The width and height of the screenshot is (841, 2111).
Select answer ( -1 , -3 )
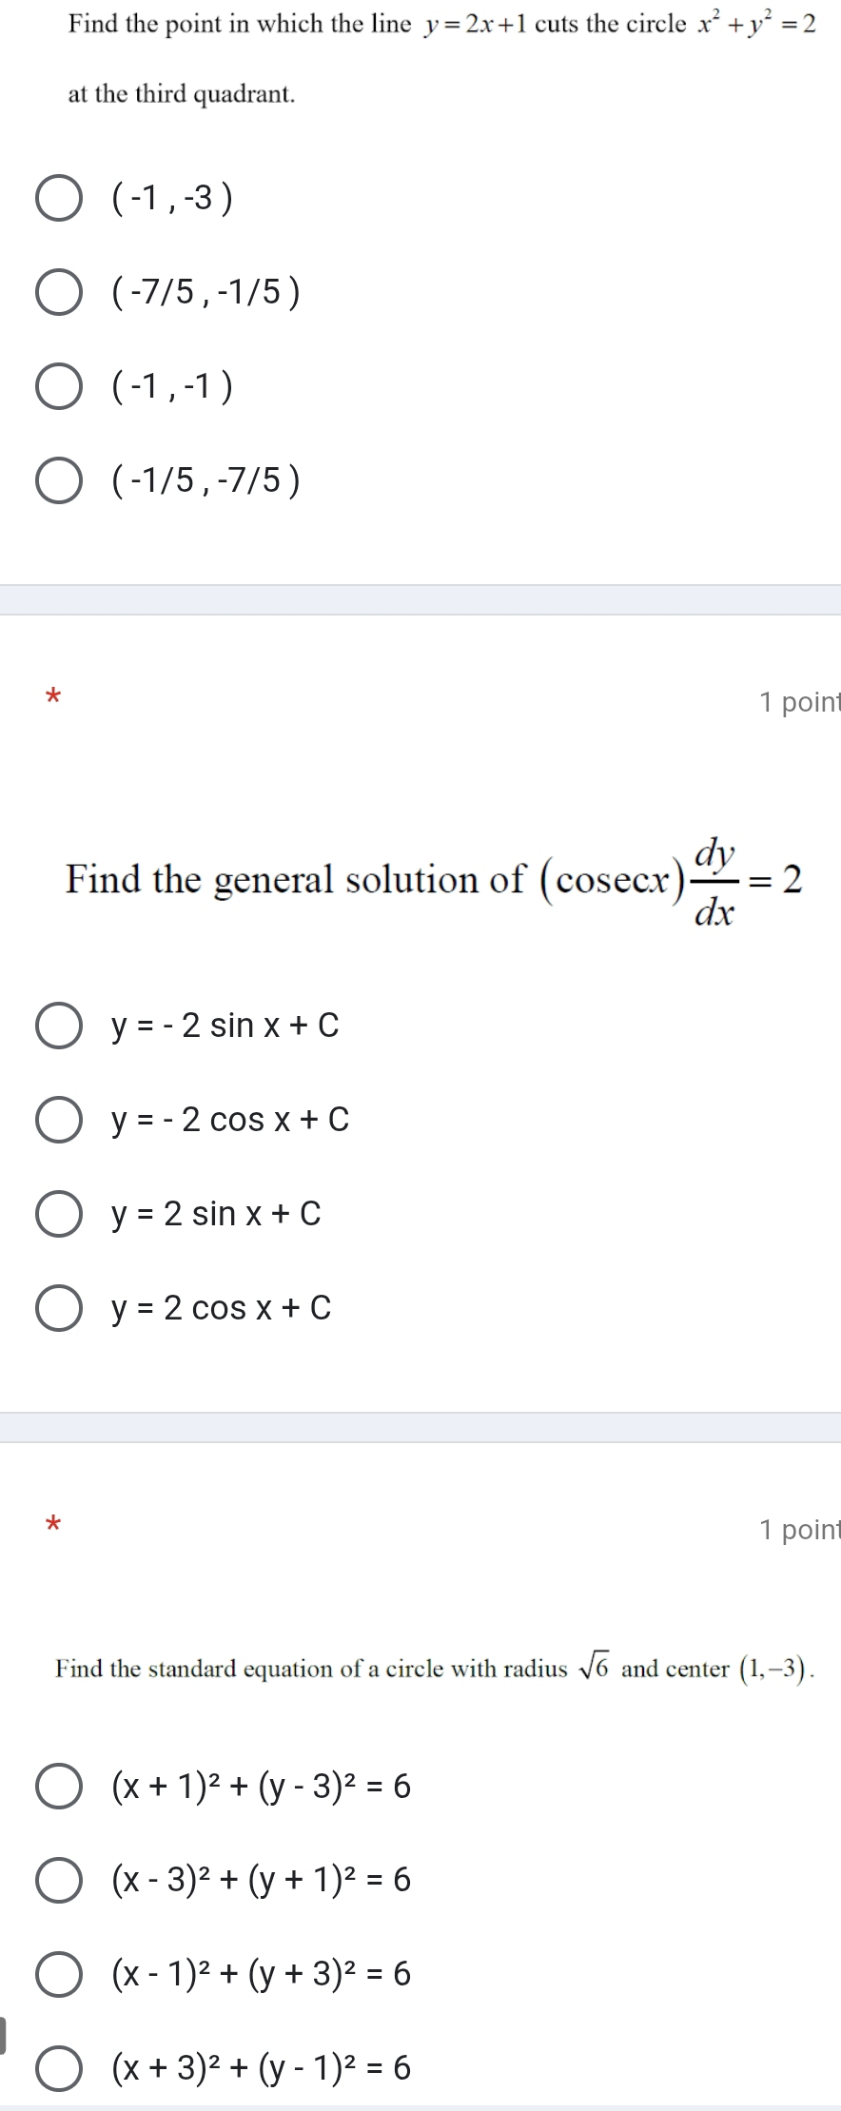coord(59,196)
